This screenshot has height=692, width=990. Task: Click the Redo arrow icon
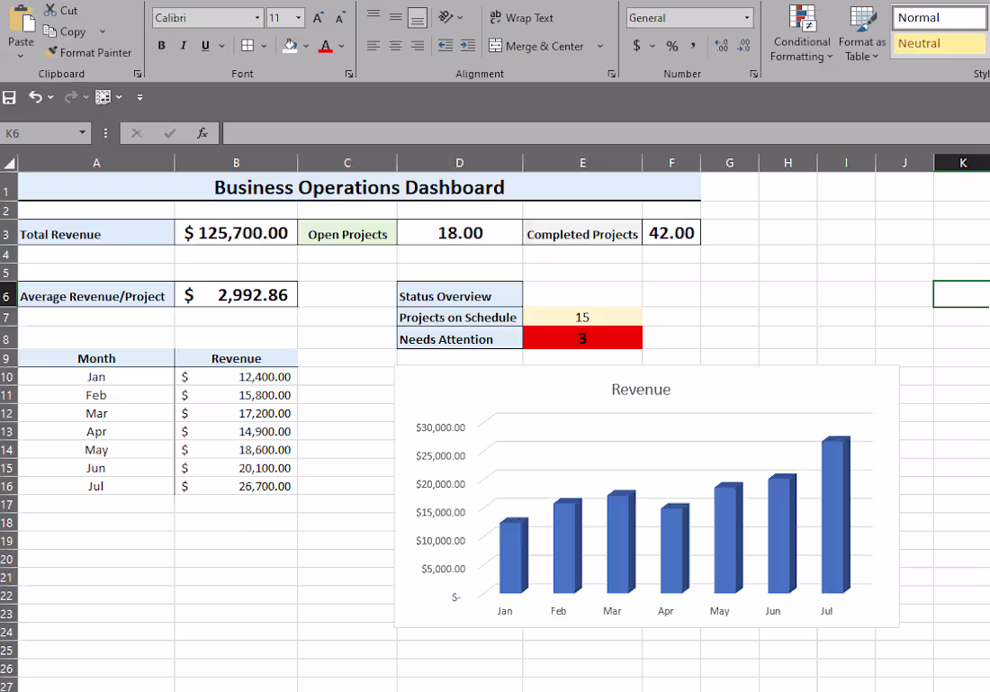pyautogui.click(x=70, y=97)
